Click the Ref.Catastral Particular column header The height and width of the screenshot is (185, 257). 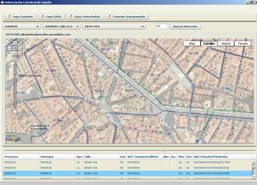222,157
